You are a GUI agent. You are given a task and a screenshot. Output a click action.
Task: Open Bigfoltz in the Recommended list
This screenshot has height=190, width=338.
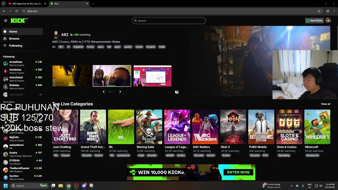point(22,139)
